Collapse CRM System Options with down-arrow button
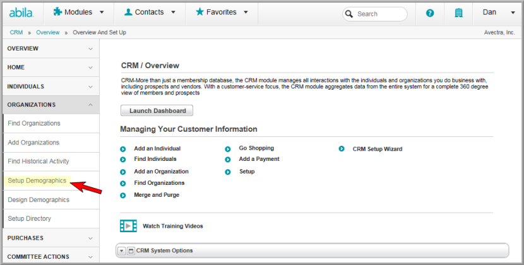This screenshot has width=524, height=265. coord(122,250)
